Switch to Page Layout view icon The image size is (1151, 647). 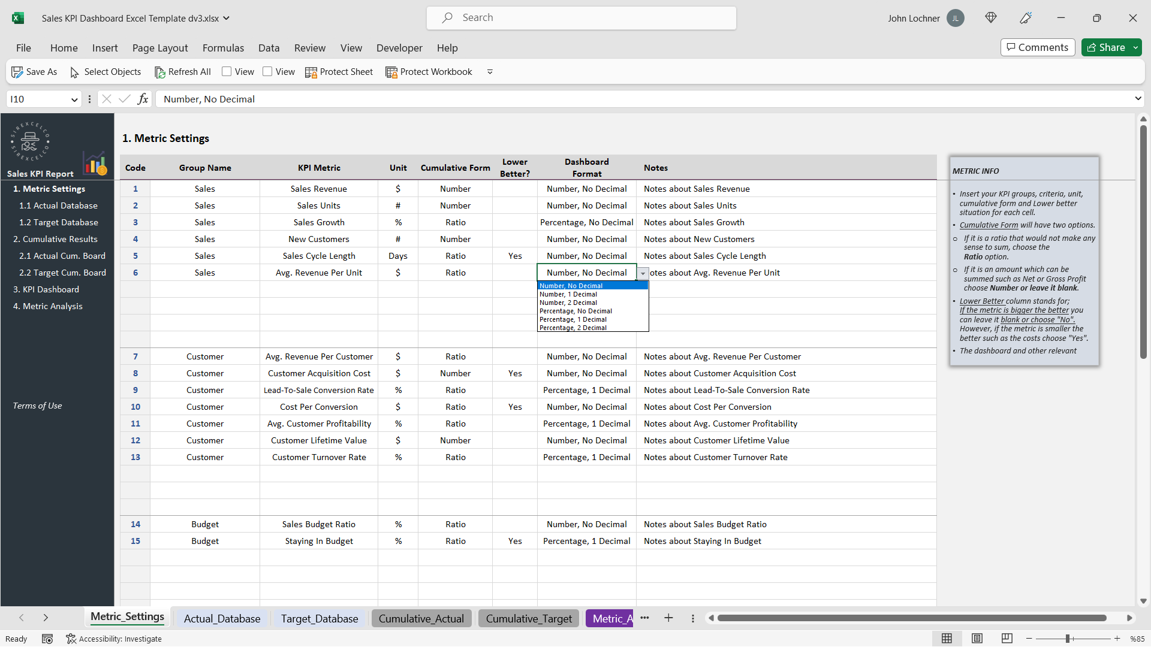click(977, 639)
